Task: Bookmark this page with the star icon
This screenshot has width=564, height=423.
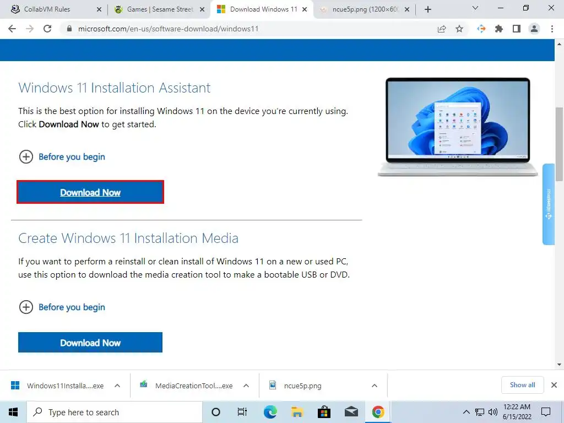Action: [459, 29]
